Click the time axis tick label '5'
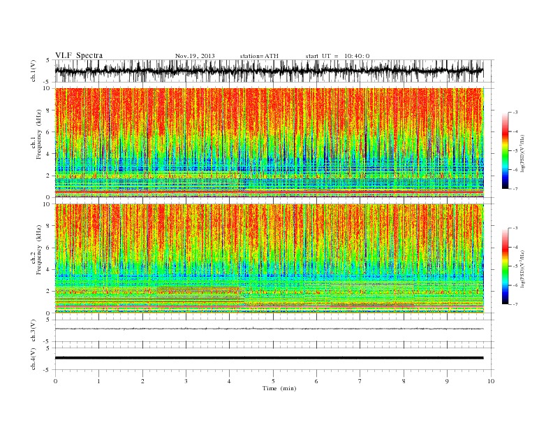Screen dimensions: 553x428 tap(273, 381)
